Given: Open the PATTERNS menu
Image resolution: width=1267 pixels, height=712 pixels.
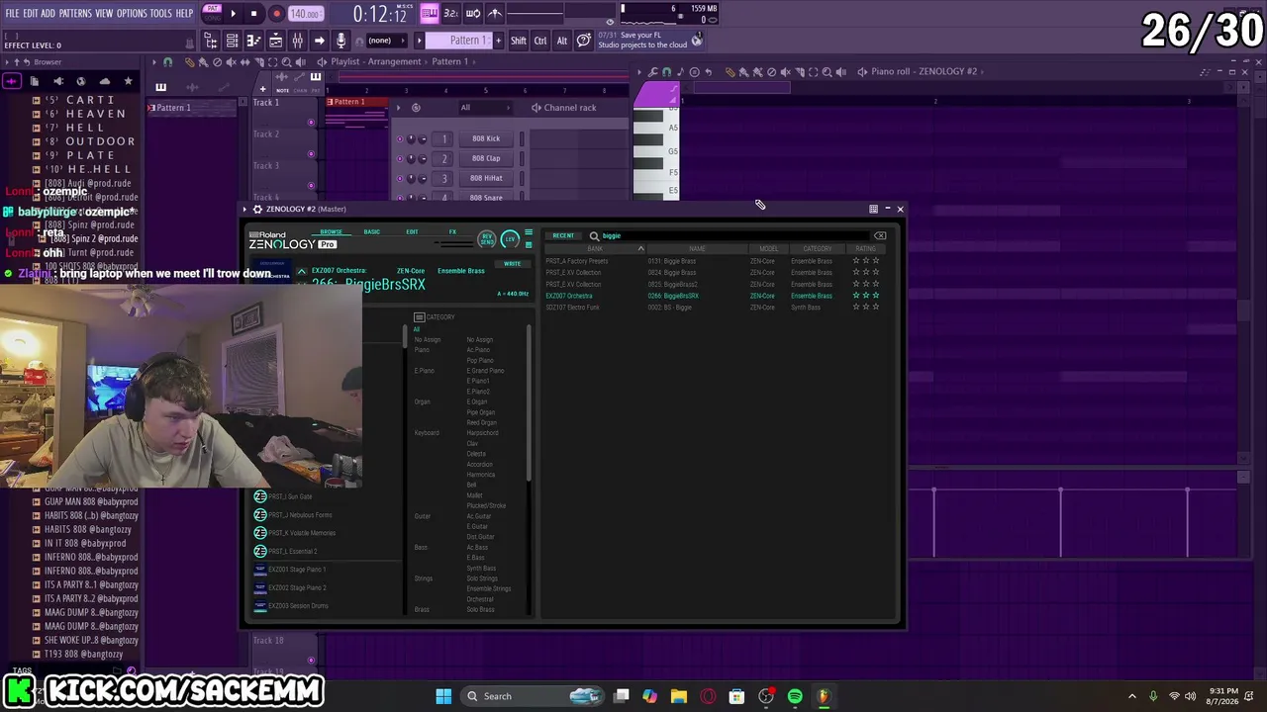Looking at the screenshot, I should [x=75, y=13].
